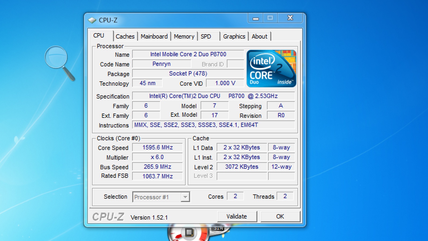The image size is (428, 241).
Task: Click the Rated FSB value 1063.7 MHz
Action: (x=158, y=176)
